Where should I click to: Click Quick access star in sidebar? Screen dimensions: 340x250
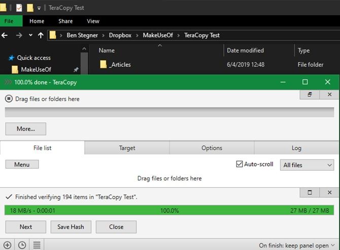tap(11, 58)
